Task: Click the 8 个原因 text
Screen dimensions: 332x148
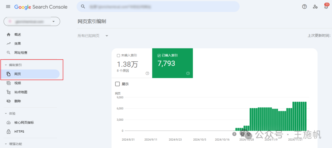Action: [123, 71]
